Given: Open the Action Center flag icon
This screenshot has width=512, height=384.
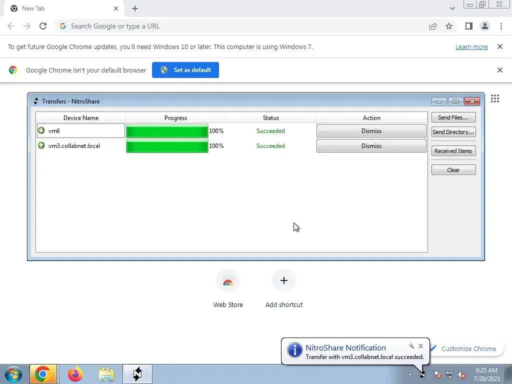Looking at the screenshot, I should pos(437,374).
